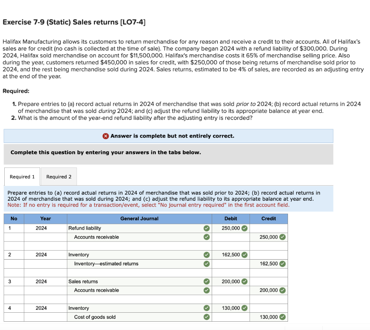Click the 2024 Year cell for entry 3
The image size is (370, 330).
(x=45, y=281)
